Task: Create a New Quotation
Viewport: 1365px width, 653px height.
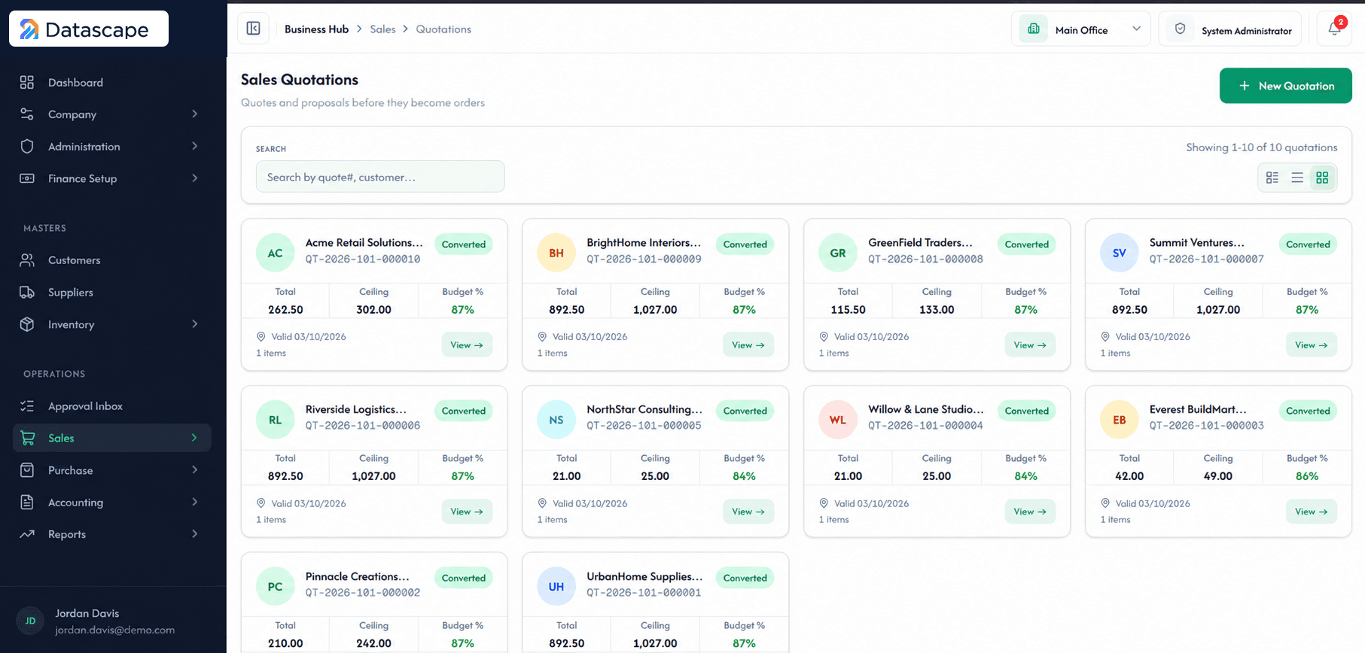Action: click(1285, 86)
